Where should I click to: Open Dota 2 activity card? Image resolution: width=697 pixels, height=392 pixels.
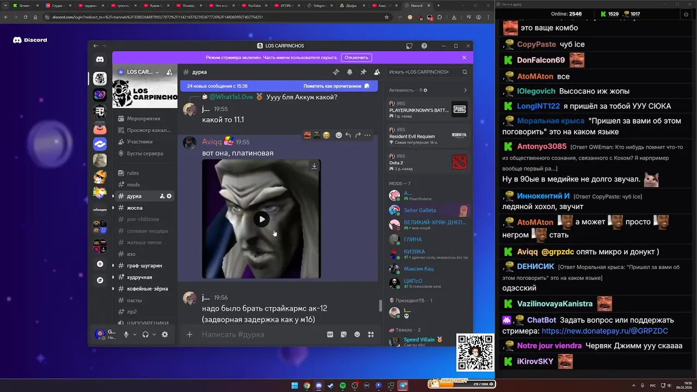point(429,162)
